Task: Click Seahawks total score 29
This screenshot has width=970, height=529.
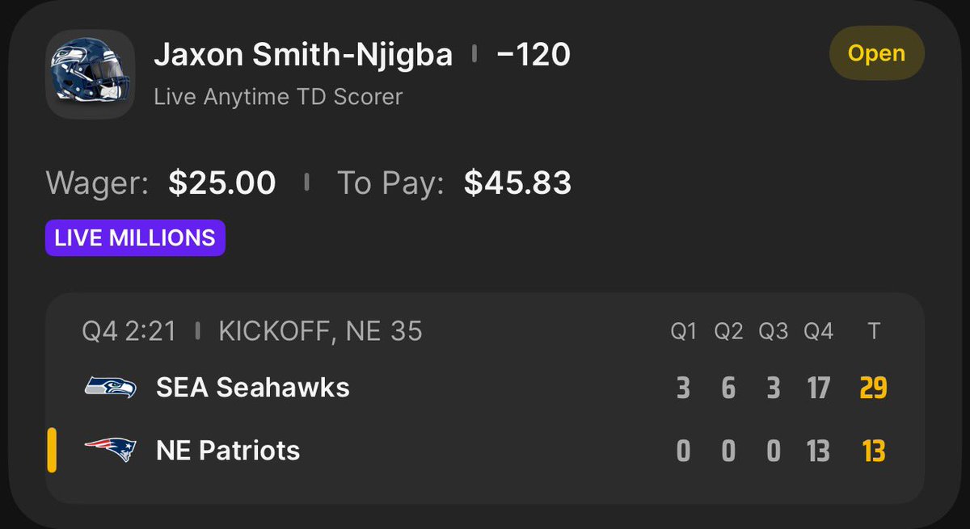Action: click(x=873, y=388)
